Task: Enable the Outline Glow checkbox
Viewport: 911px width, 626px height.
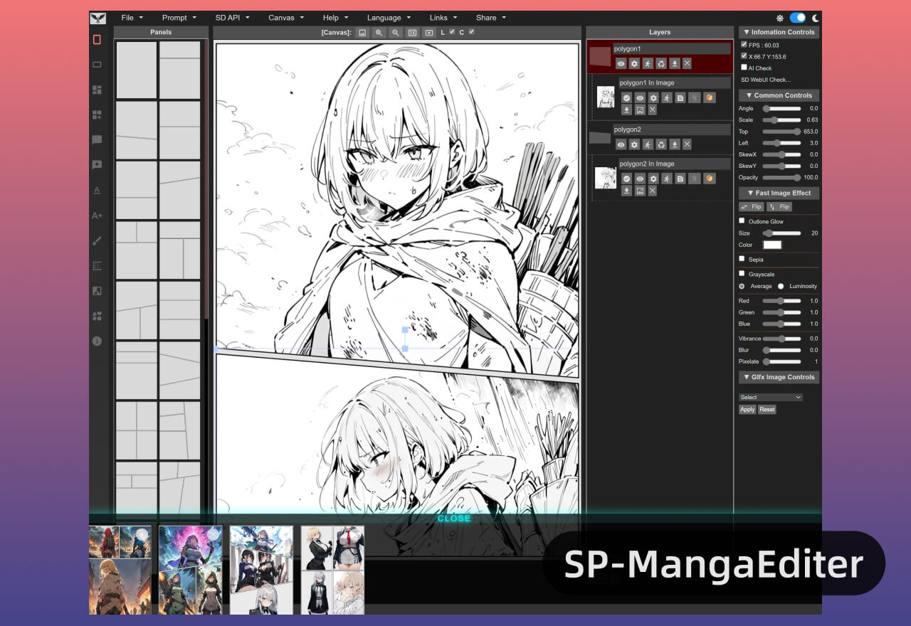Action: point(741,221)
